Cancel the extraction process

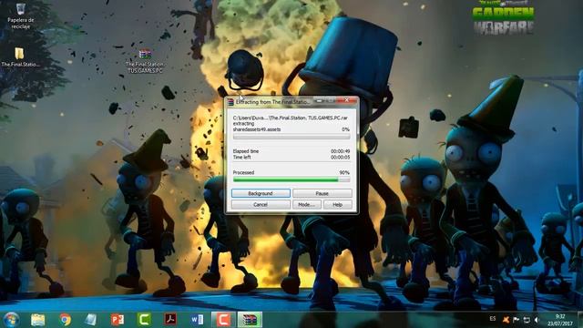pyautogui.click(x=261, y=204)
